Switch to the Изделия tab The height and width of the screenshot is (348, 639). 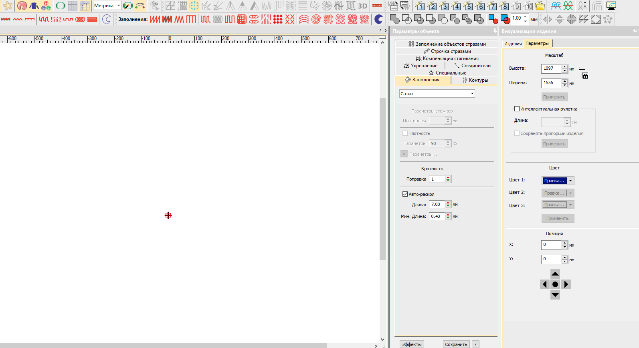coord(513,44)
